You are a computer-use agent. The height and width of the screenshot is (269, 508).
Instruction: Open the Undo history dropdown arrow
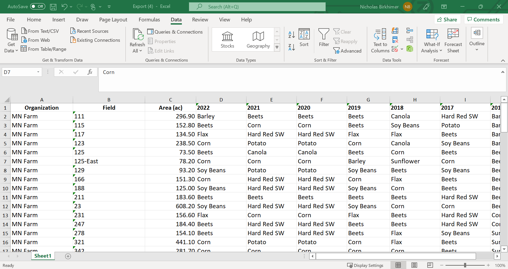(71, 7)
